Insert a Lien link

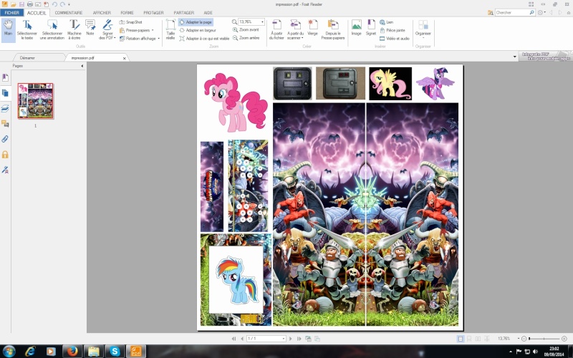[386, 22]
